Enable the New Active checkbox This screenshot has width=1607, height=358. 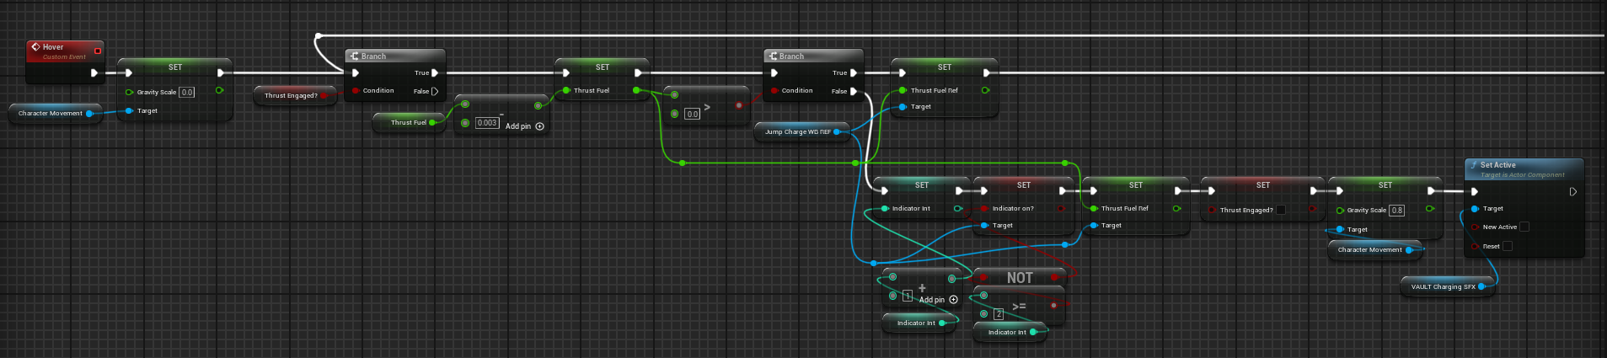[x=1524, y=227]
